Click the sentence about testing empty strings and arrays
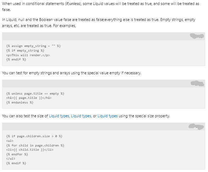Screen dimensions: 208x172 72,73
